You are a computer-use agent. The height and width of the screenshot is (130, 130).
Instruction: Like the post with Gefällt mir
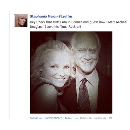click(x=36, y=118)
